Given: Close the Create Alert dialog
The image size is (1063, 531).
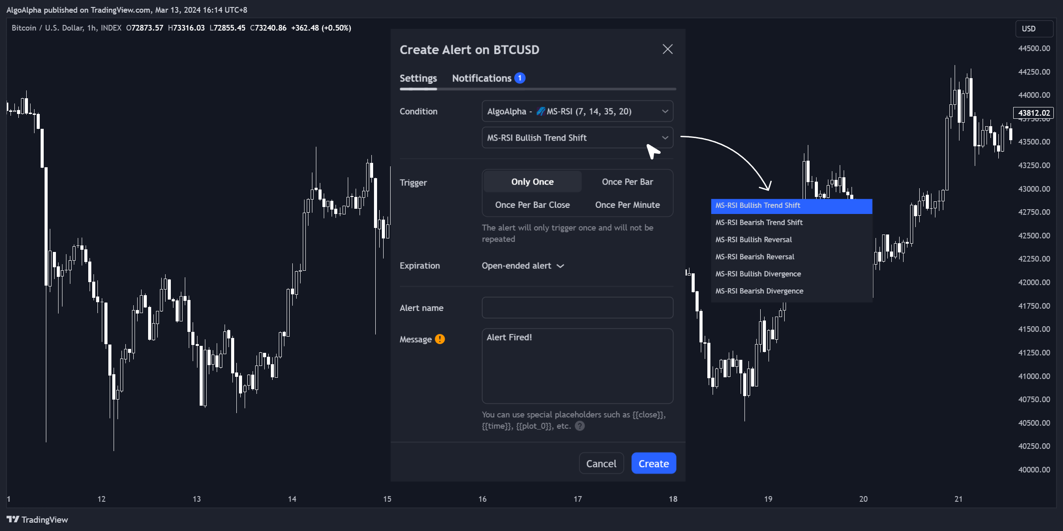Looking at the screenshot, I should [667, 49].
